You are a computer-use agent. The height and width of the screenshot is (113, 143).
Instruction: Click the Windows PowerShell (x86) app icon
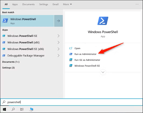click(4, 42)
